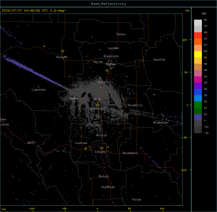Click the yellow diamond marker above Calgary label
This screenshot has height=212, width=217.
coord(102,148)
